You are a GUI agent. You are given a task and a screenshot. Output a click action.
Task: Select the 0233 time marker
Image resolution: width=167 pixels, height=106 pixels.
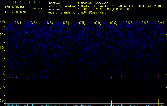pyautogui.click(x=50, y=23)
